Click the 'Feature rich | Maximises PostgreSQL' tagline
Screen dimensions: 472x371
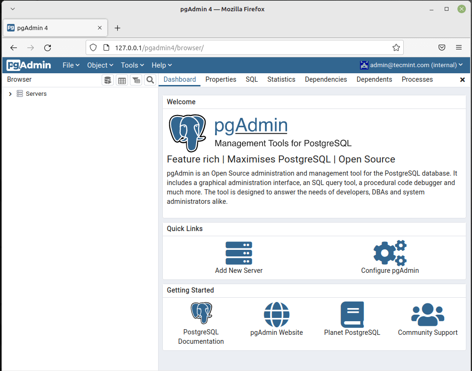pos(281,159)
